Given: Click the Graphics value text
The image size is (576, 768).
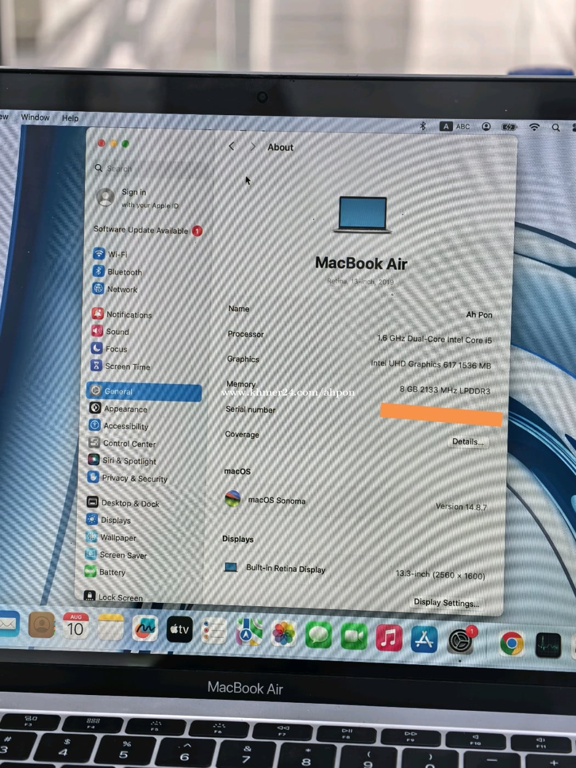Looking at the screenshot, I should click(x=431, y=364).
